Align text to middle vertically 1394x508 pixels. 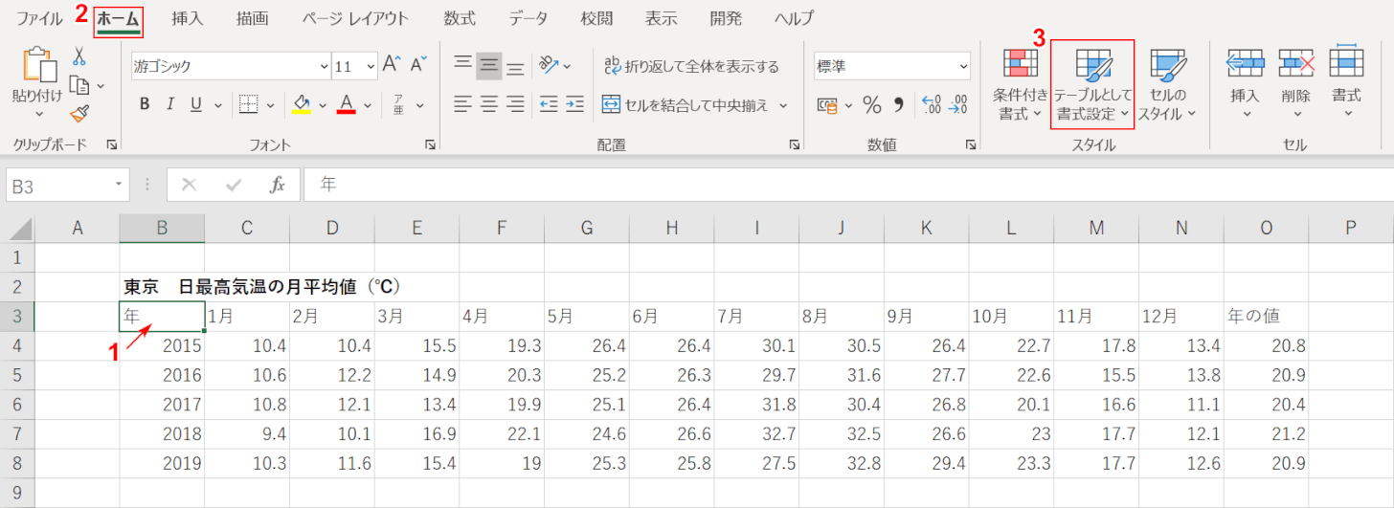coord(489,65)
